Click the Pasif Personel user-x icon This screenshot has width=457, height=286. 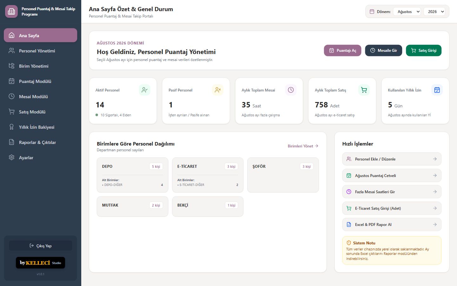pos(218,90)
